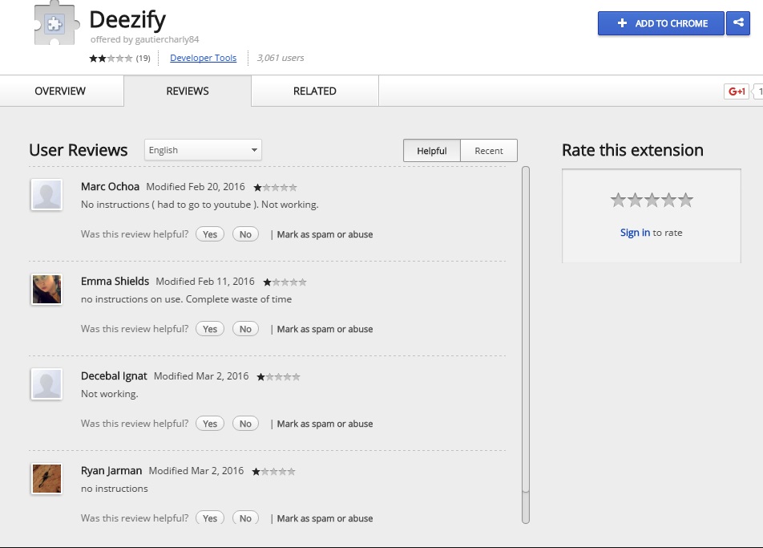Click the G+1 button
This screenshot has height=548, width=763.
point(737,91)
